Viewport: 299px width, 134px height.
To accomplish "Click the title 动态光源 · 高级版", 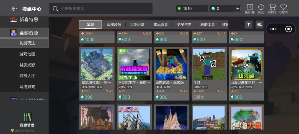I will pos(170,83).
